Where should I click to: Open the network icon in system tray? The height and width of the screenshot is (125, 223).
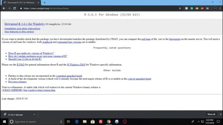(x=202, y=122)
